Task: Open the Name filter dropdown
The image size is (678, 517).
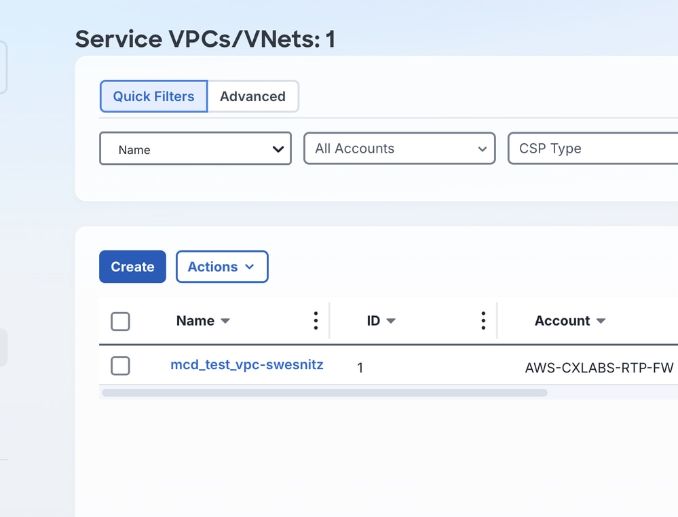Action: point(195,149)
